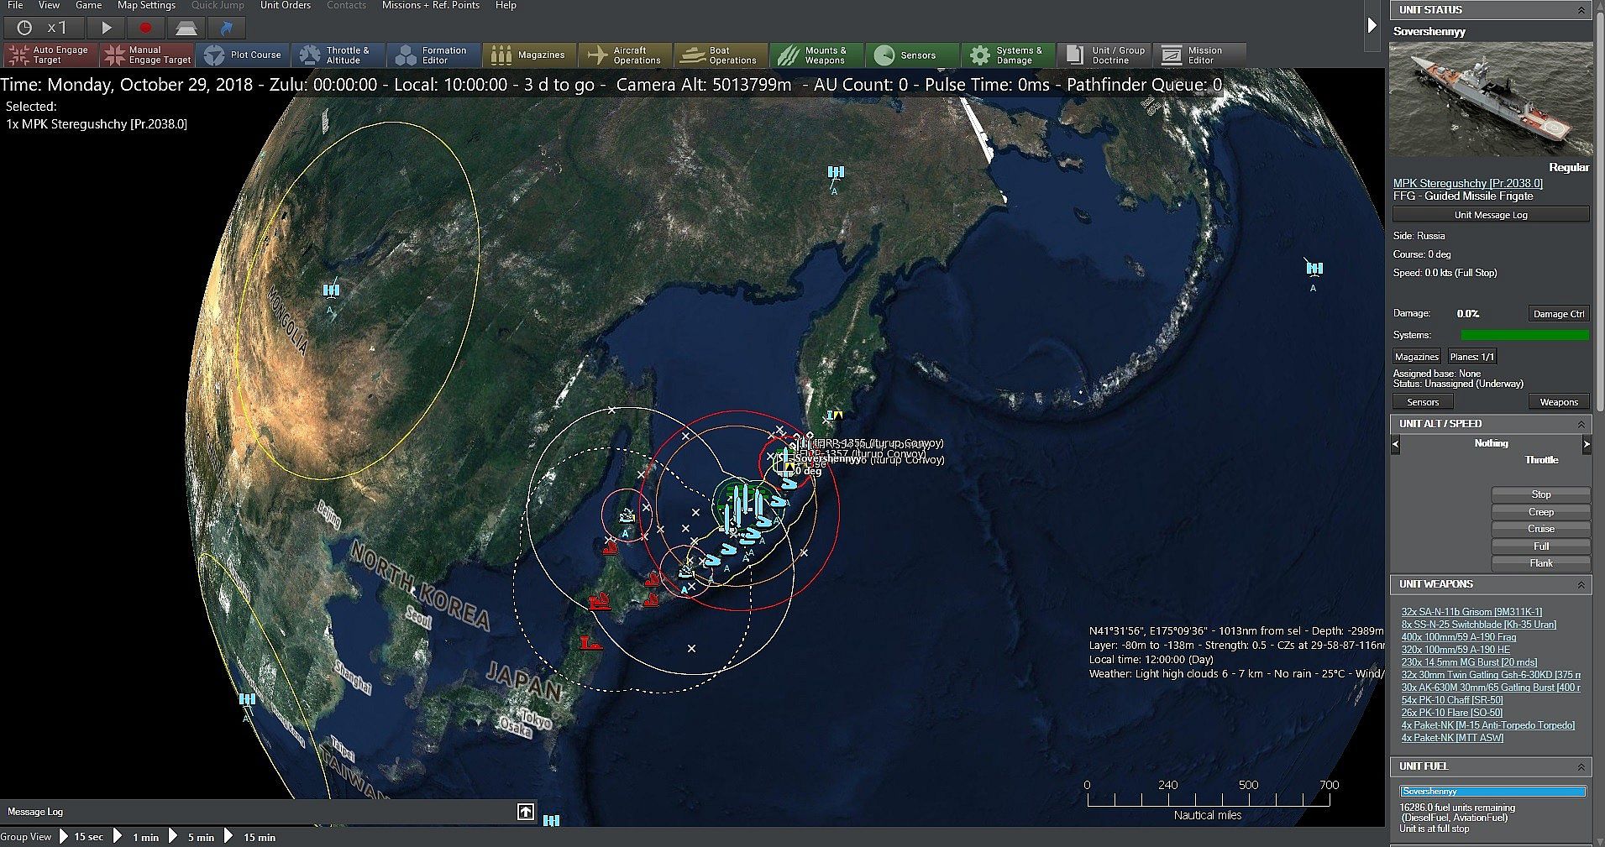This screenshot has width=1605, height=847.
Task: Open SA-N-11b Grisom weapon link
Action: 1471,612
